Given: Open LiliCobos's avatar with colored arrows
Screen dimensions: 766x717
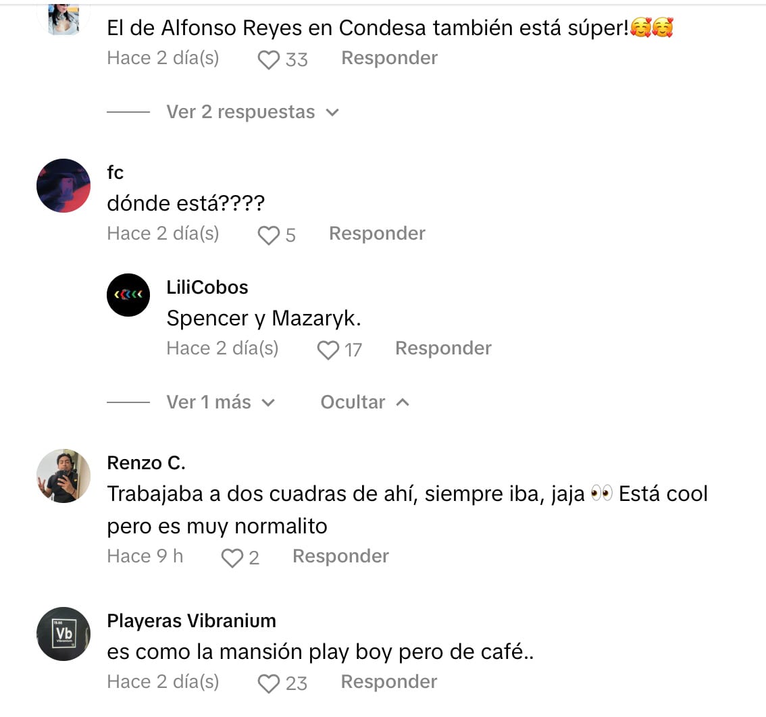Looking at the screenshot, I should [128, 295].
